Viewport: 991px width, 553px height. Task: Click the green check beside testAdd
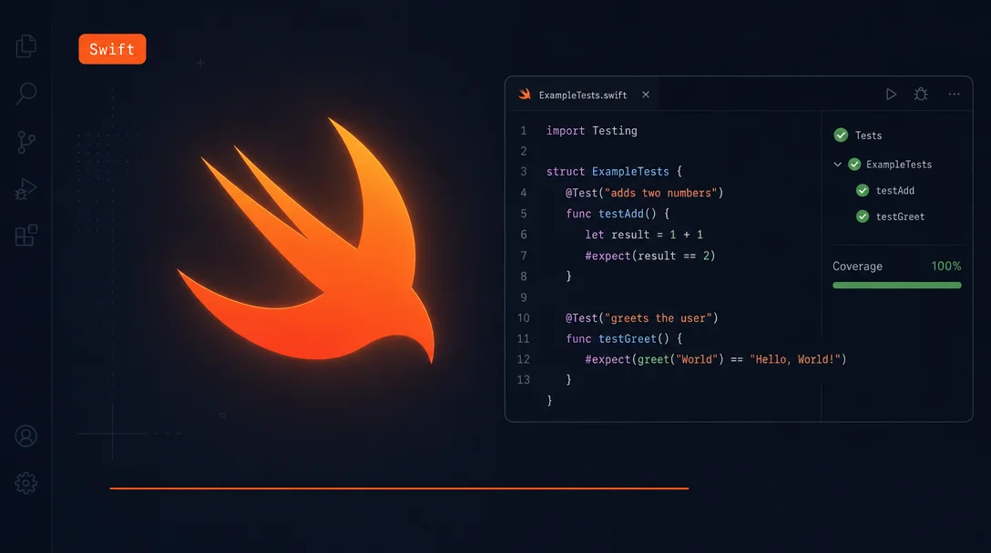click(x=863, y=191)
